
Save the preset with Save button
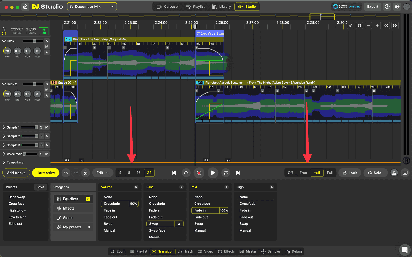(40, 187)
